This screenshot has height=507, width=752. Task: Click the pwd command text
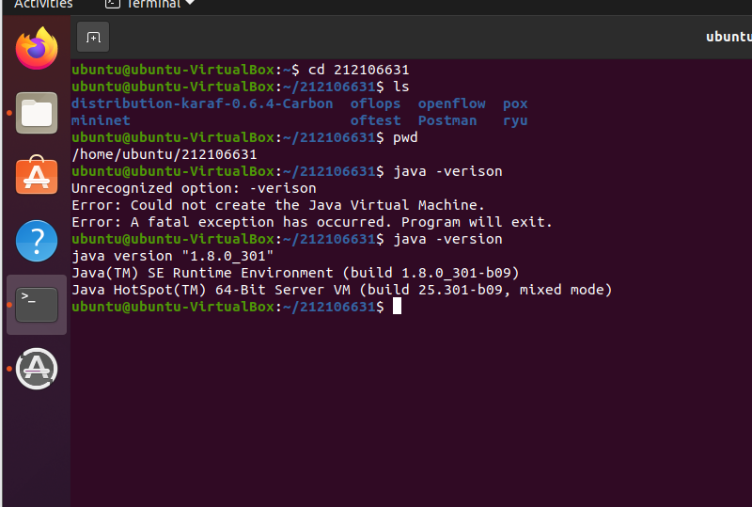[x=405, y=137]
